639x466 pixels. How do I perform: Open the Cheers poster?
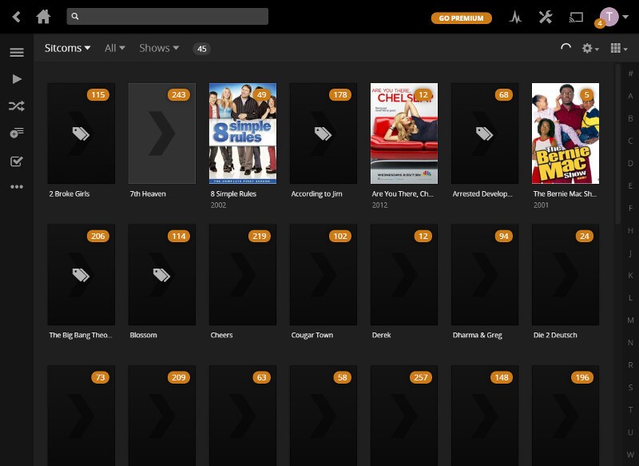pos(243,275)
